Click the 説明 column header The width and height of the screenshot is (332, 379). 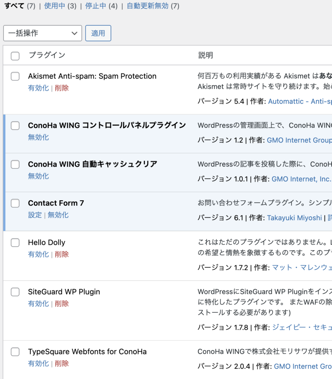(x=205, y=56)
